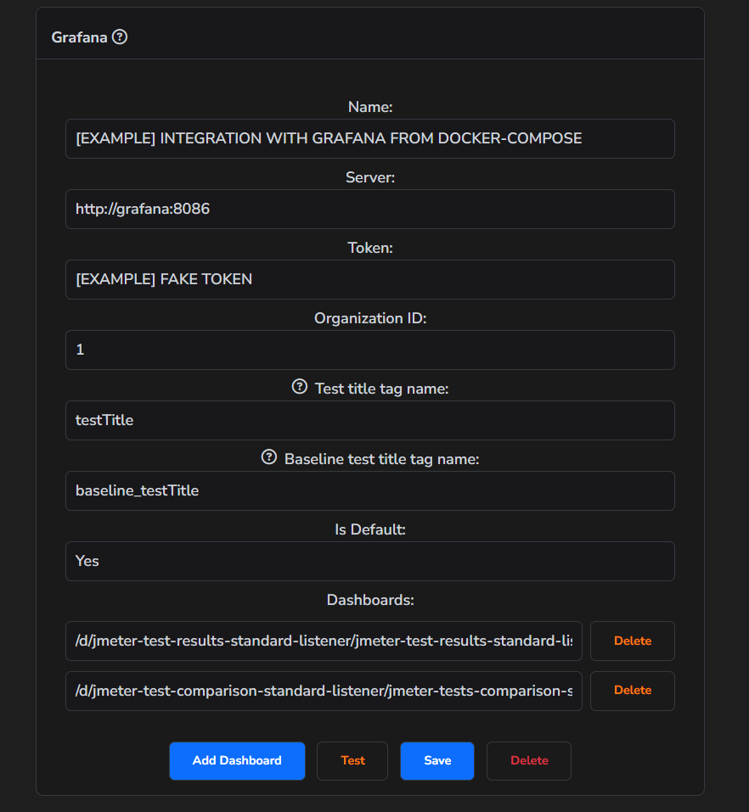Click Add Dashboard
The height and width of the screenshot is (812, 749).
(x=237, y=760)
